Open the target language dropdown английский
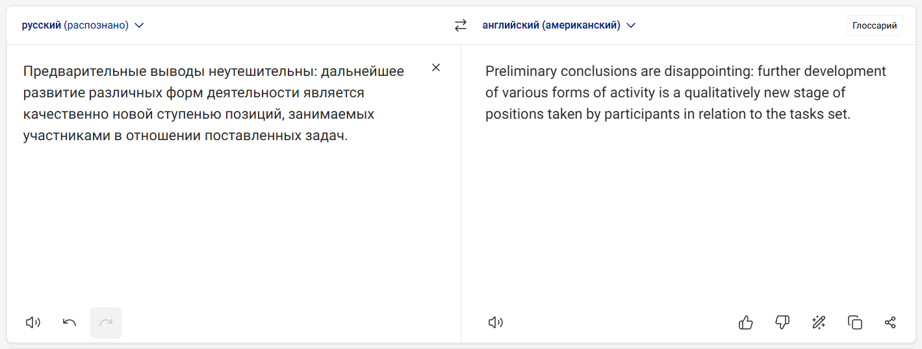Image resolution: width=922 pixels, height=349 pixels. [x=559, y=25]
